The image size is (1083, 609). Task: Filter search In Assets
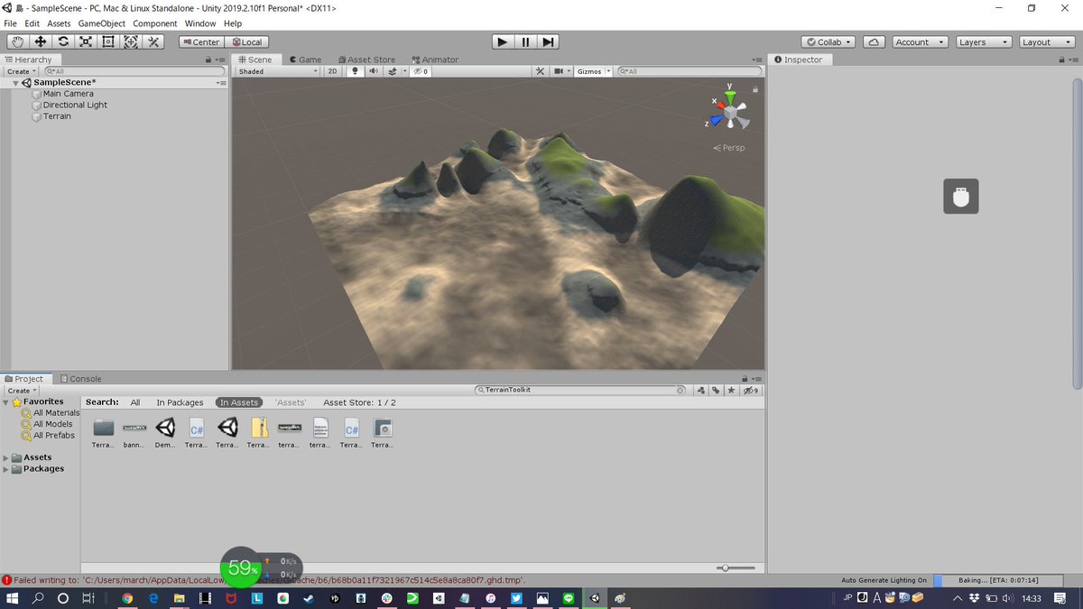[x=239, y=402]
